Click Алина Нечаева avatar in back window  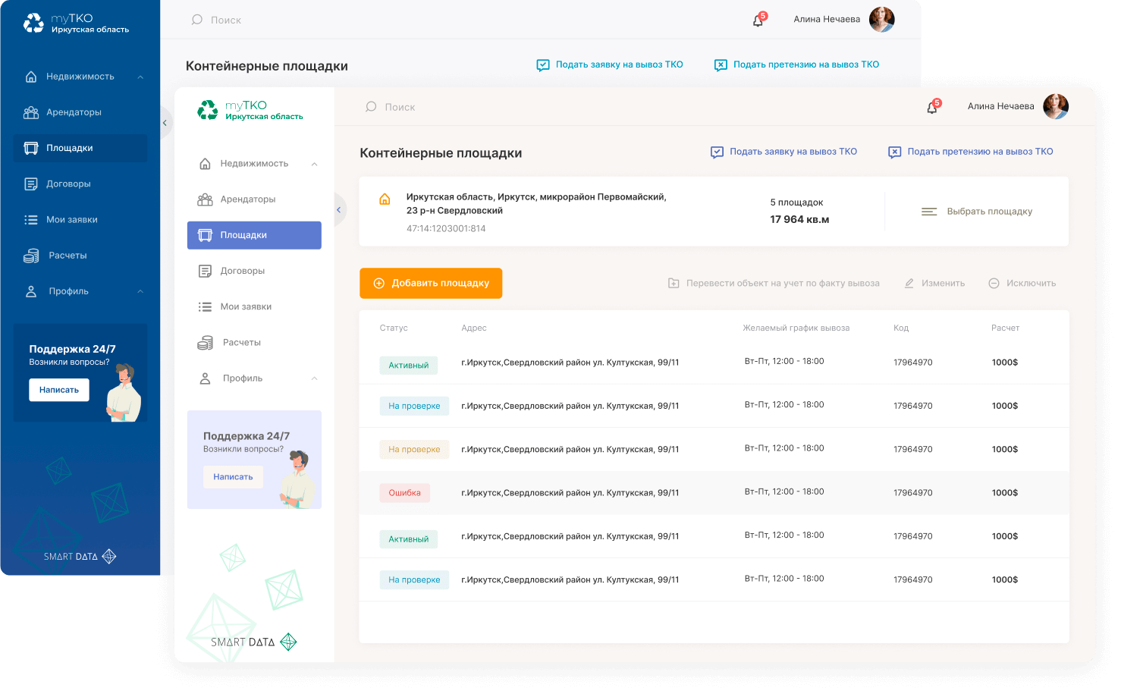point(881,19)
